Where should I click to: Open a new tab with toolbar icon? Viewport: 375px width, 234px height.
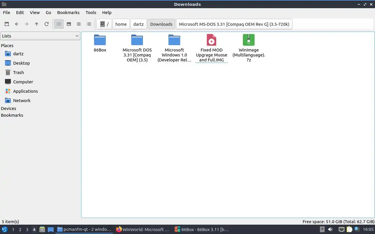click(x=7, y=24)
